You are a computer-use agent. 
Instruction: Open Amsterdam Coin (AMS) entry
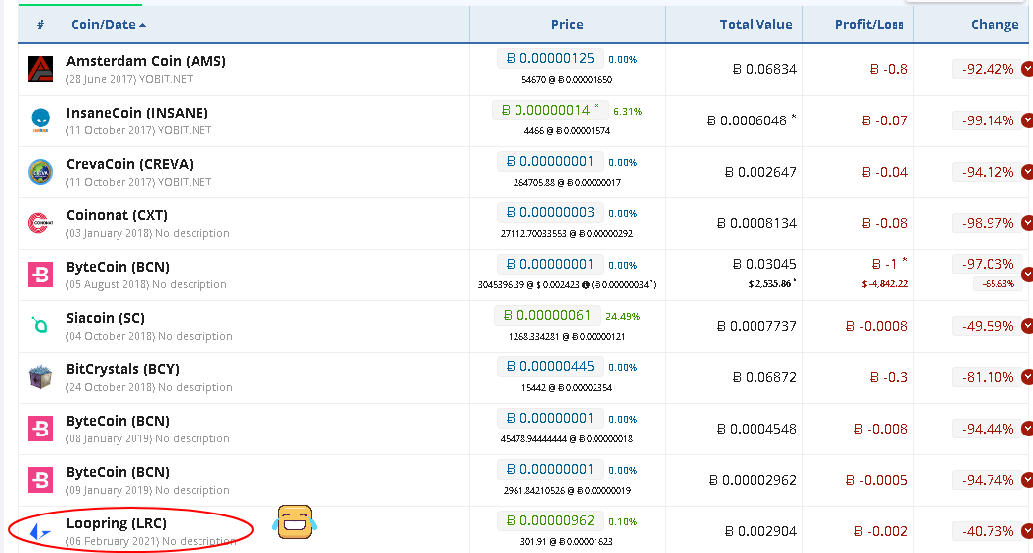pos(145,61)
